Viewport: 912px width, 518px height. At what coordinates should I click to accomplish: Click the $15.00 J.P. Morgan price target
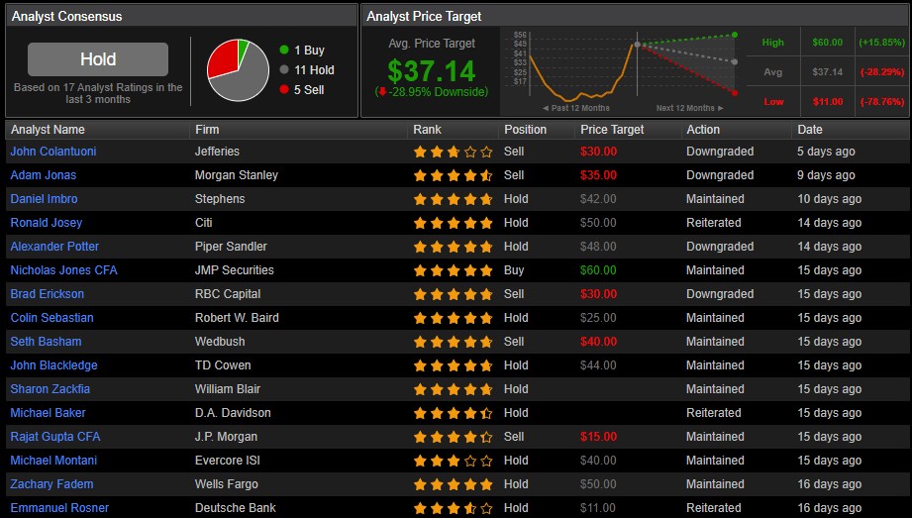tap(598, 437)
